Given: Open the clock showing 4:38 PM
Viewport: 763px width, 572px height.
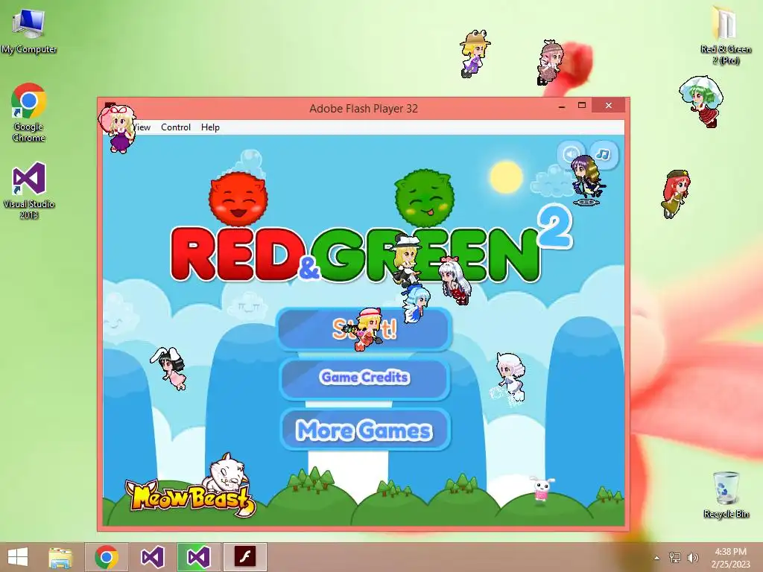Looking at the screenshot, I should click(x=730, y=558).
